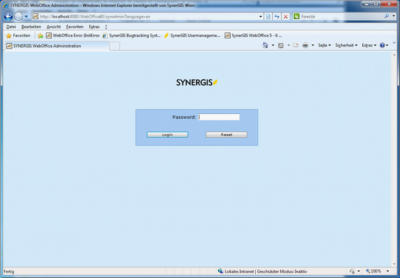This screenshot has width=400, height=278.
Task: Click the Favoriten star button
Action: click(x=18, y=36)
